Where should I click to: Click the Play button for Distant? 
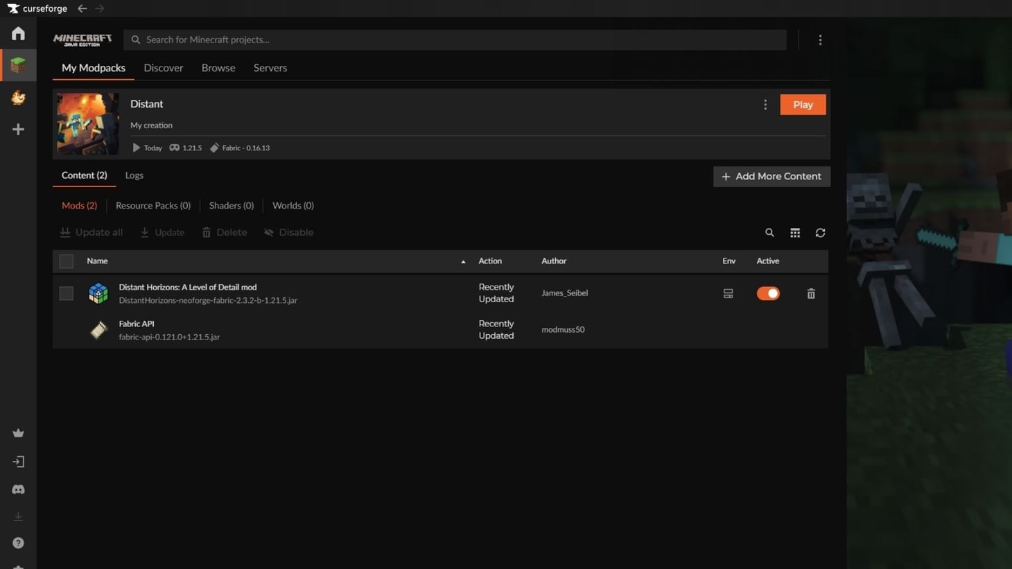(802, 104)
